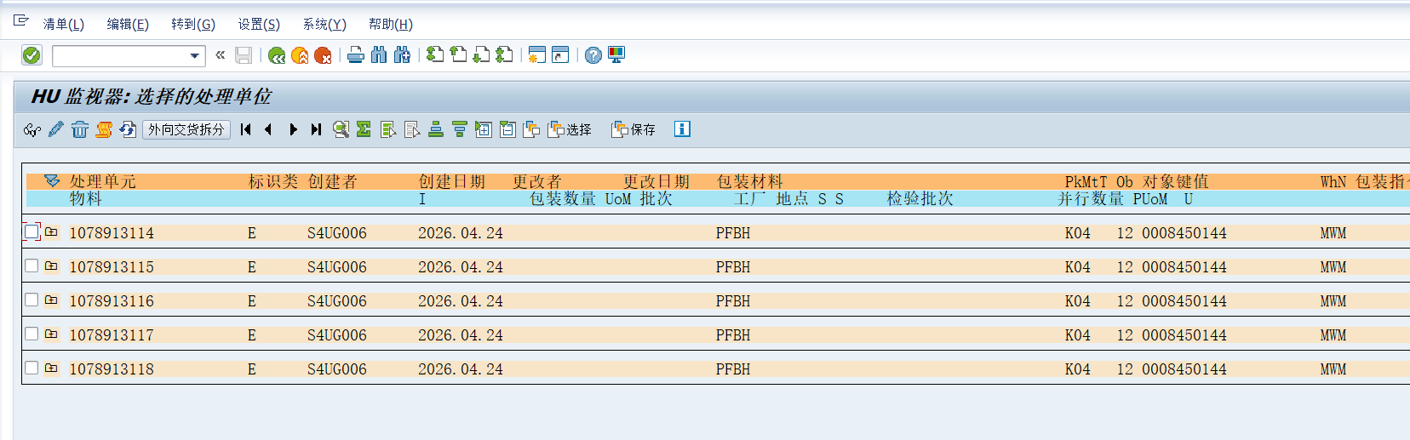Click the Create New Session icon
Viewport: 1410px width, 440px height.
click(x=537, y=55)
